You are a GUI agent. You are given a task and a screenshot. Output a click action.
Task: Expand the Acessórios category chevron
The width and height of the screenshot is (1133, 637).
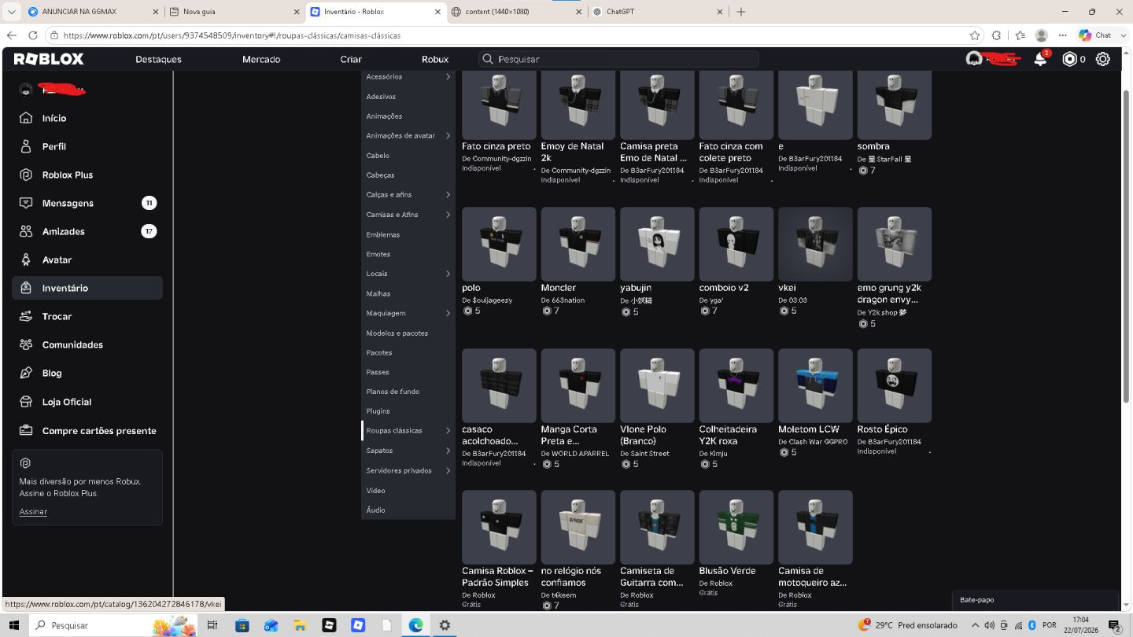pyautogui.click(x=448, y=76)
